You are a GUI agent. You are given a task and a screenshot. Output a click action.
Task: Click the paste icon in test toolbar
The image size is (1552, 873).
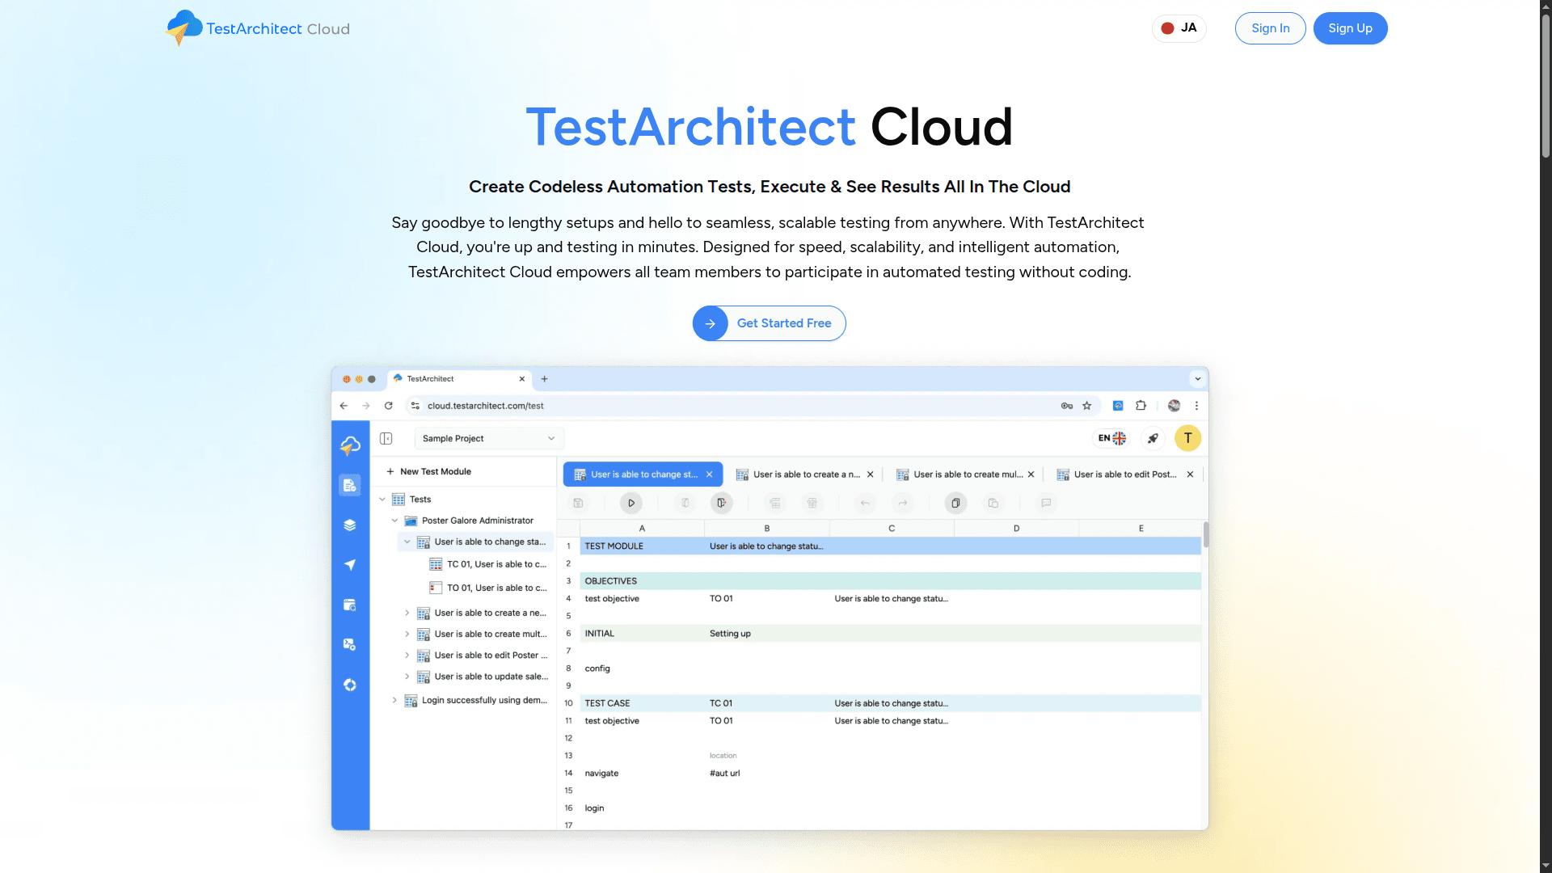(x=993, y=503)
